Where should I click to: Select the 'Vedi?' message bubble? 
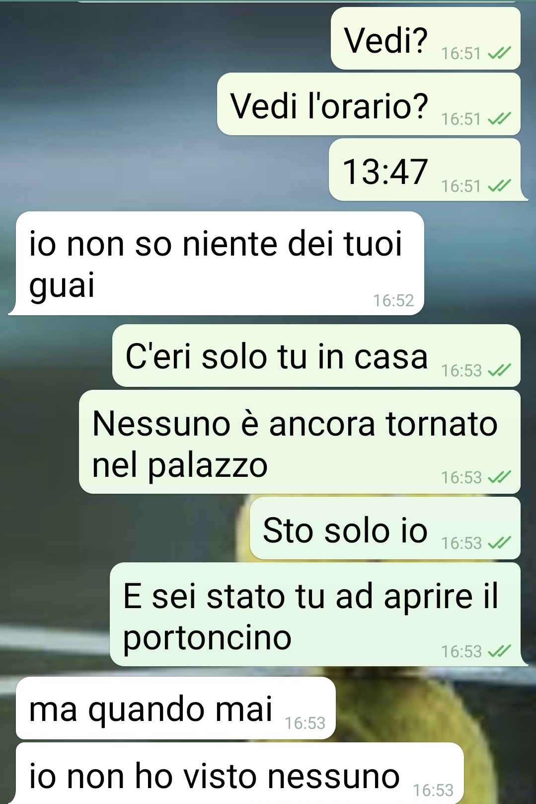pyautogui.click(x=426, y=38)
